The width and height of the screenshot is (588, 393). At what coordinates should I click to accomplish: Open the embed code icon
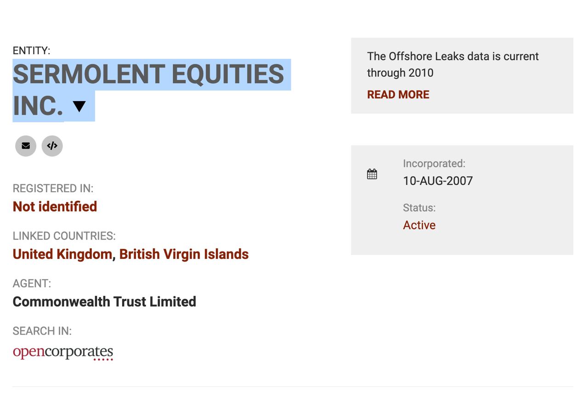click(x=52, y=146)
